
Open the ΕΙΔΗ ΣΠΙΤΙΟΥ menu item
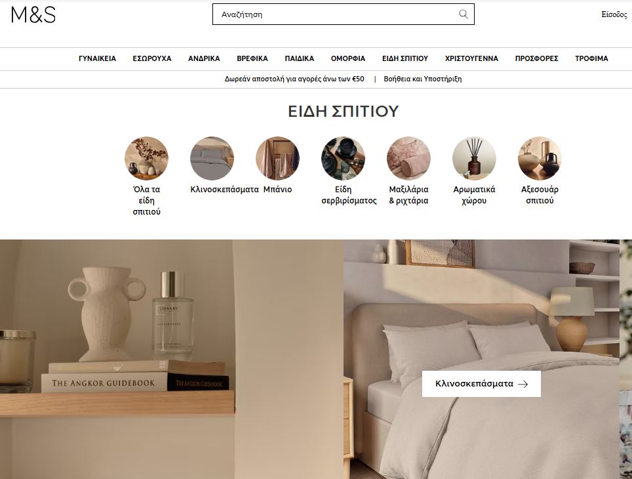(405, 58)
